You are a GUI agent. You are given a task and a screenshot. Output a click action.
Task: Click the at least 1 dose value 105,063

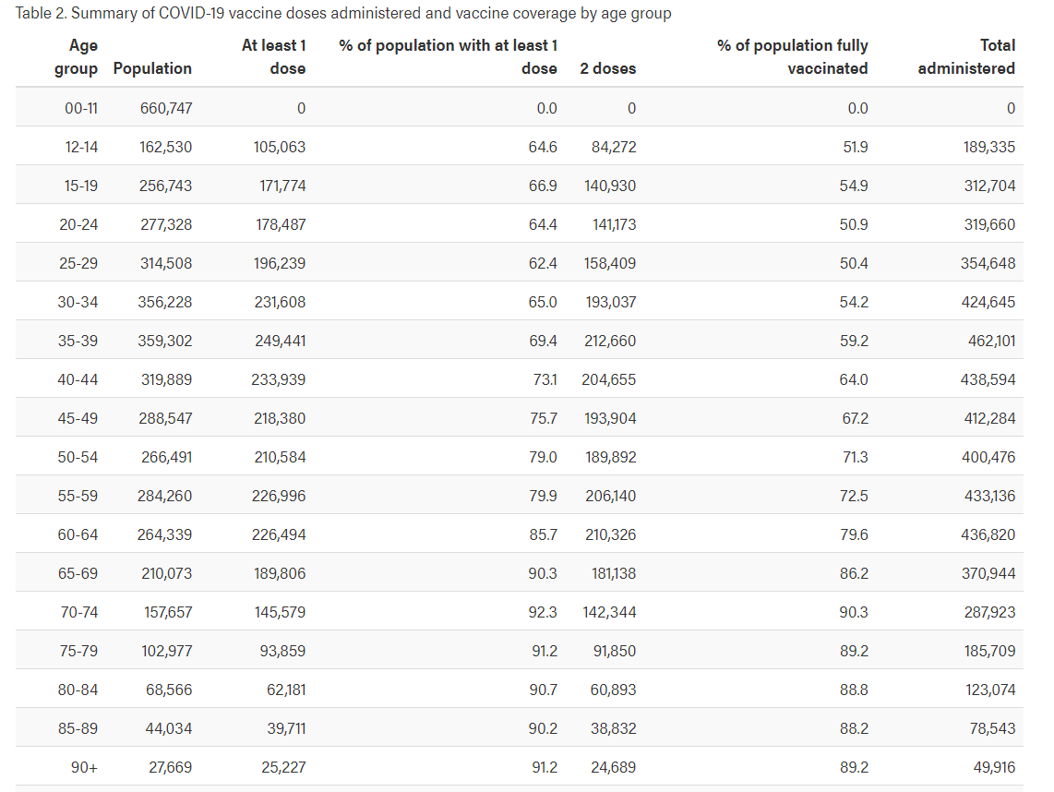(x=279, y=147)
